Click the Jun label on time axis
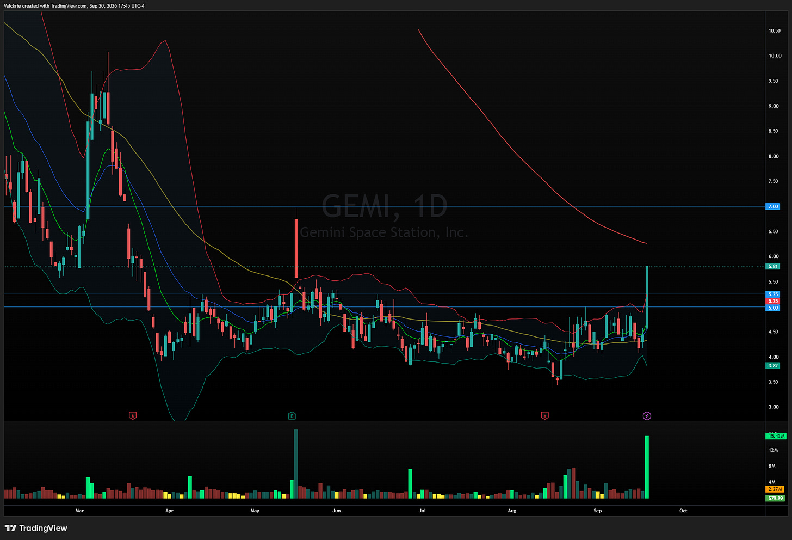 pos(336,511)
